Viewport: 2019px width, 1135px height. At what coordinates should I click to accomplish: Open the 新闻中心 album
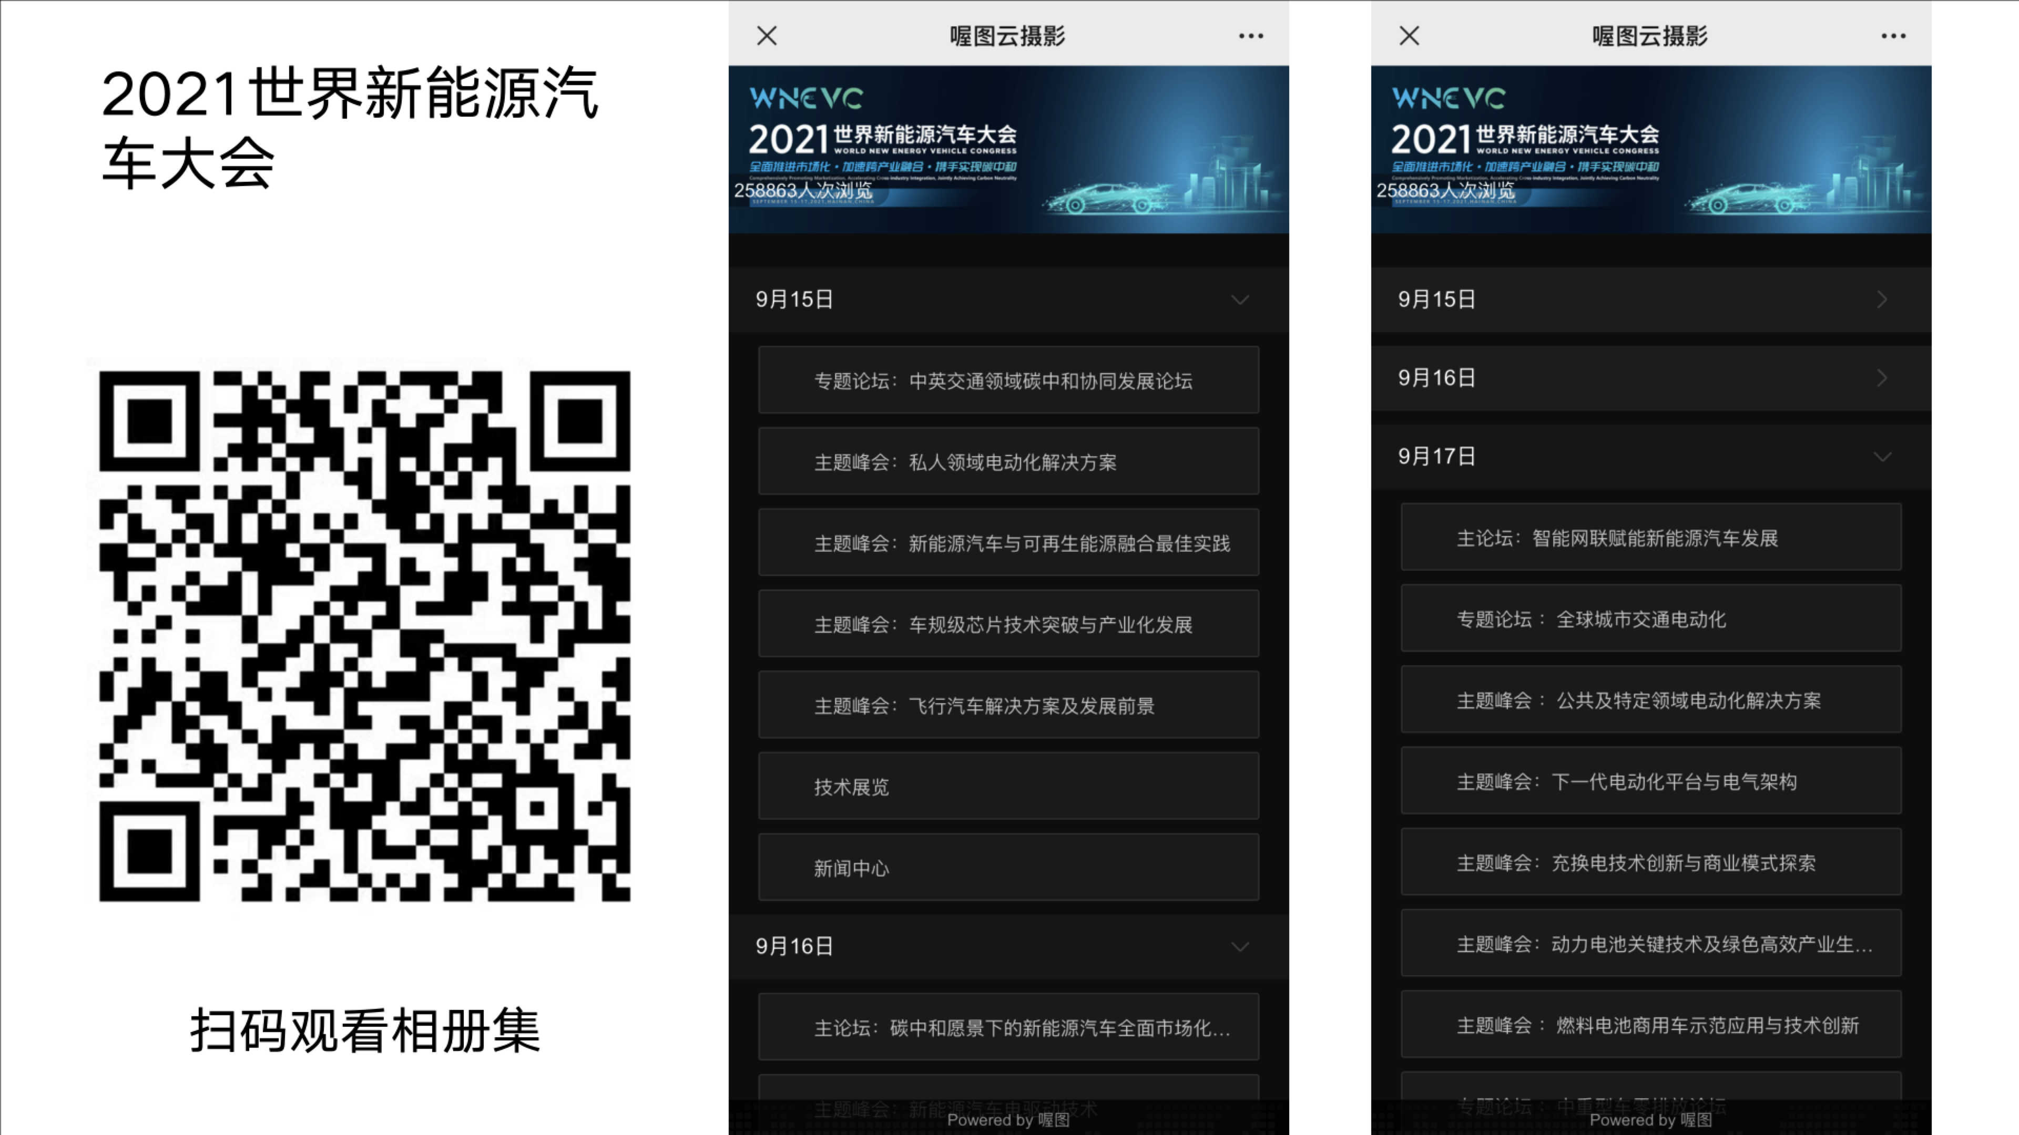1009,868
